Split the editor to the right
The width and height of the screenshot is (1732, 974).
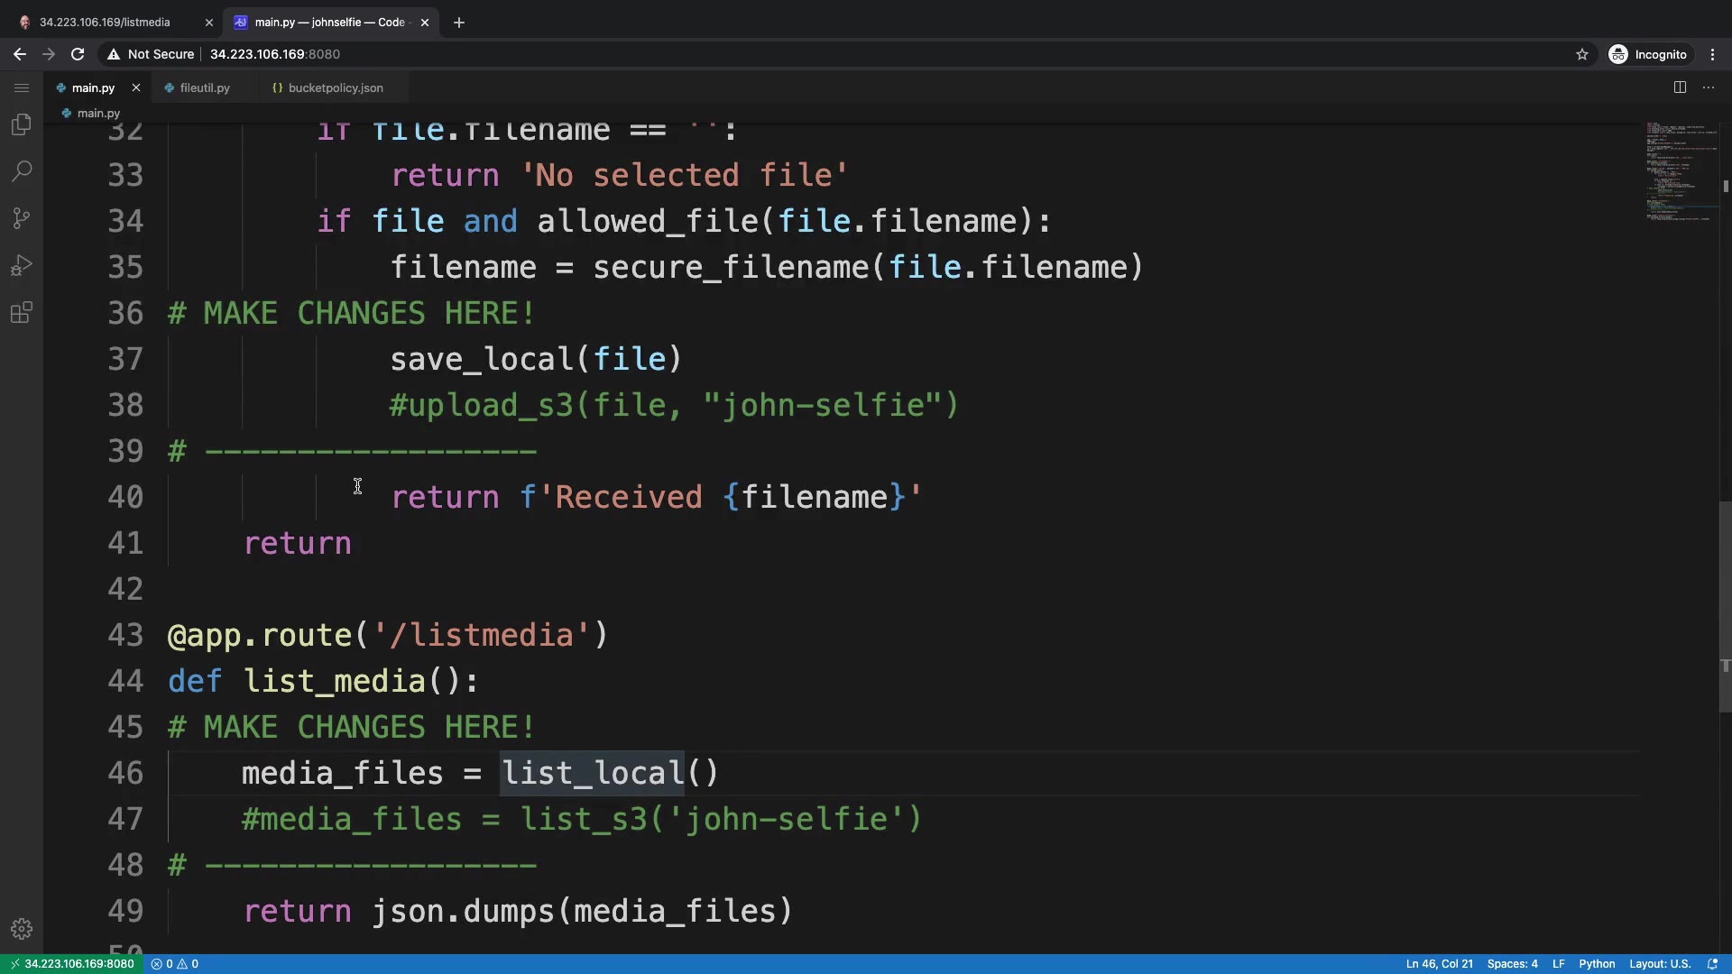tap(1680, 87)
